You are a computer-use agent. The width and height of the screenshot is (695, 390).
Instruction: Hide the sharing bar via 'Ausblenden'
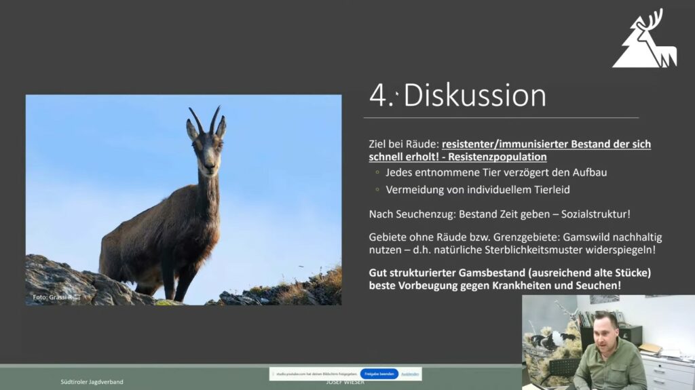click(409, 374)
